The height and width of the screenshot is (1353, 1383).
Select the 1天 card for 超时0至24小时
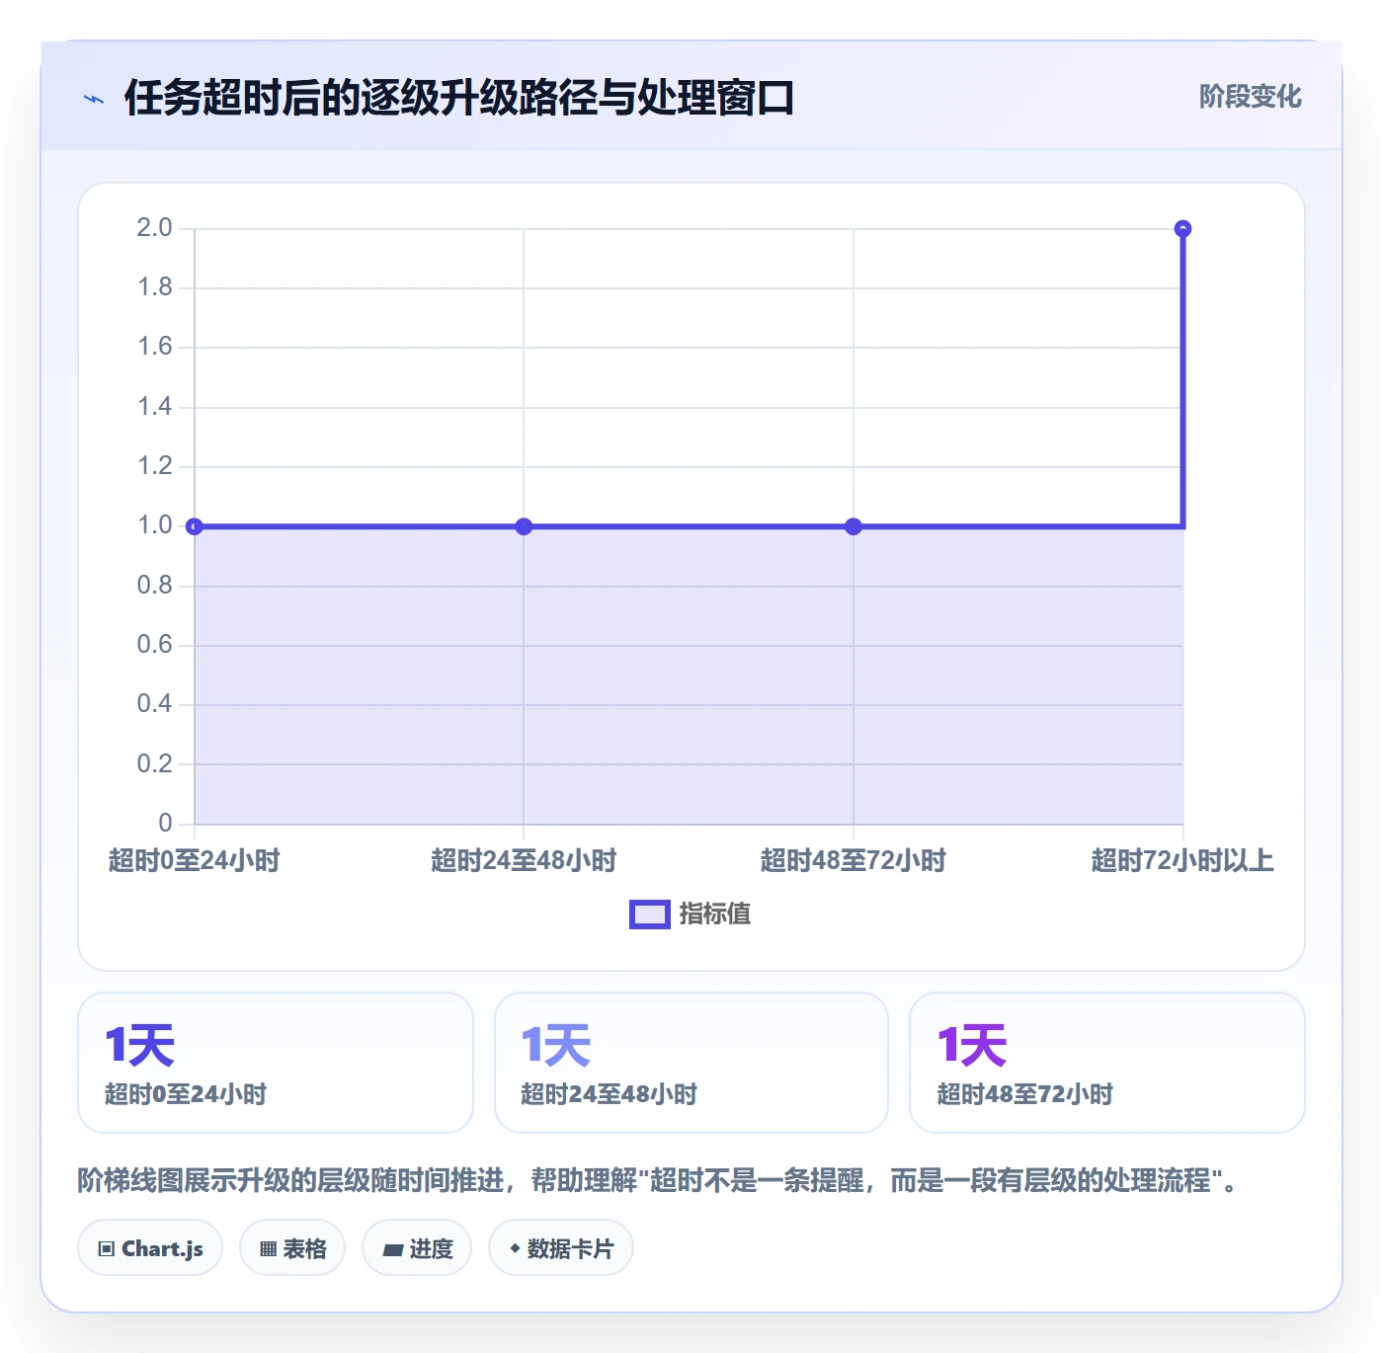point(276,1063)
